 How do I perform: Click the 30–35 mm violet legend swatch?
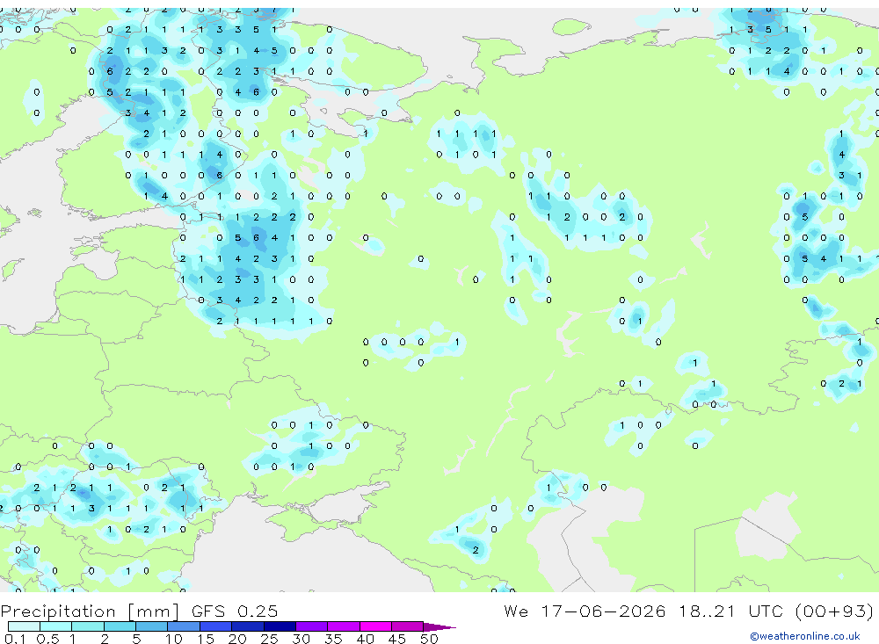(312, 626)
